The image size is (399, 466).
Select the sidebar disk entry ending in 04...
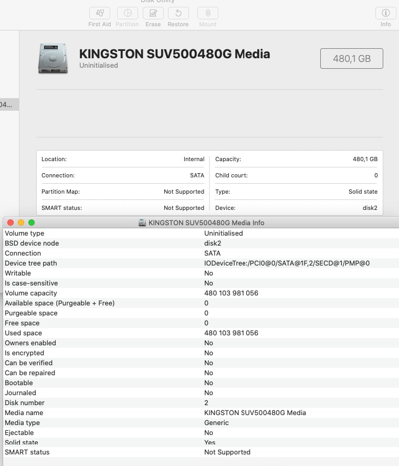pyautogui.click(x=9, y=104)
